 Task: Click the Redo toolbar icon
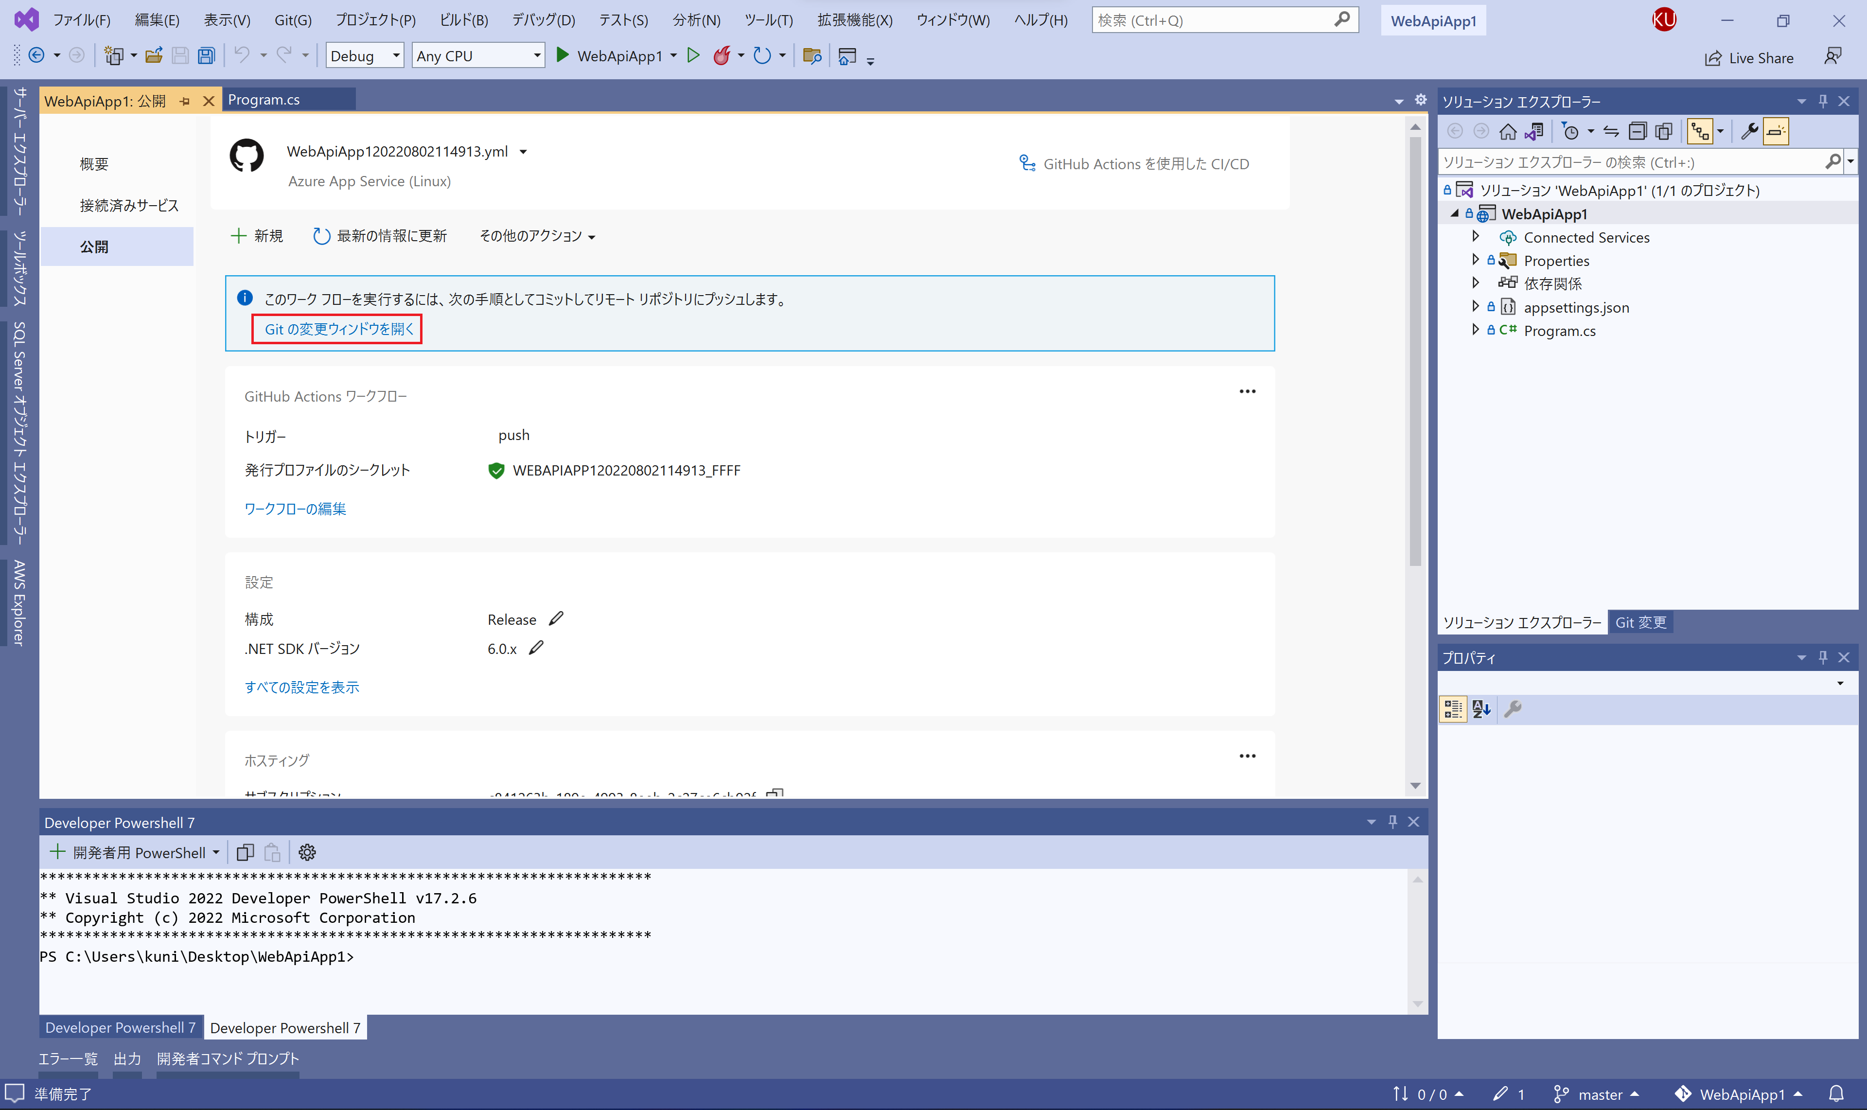point(284,55)
